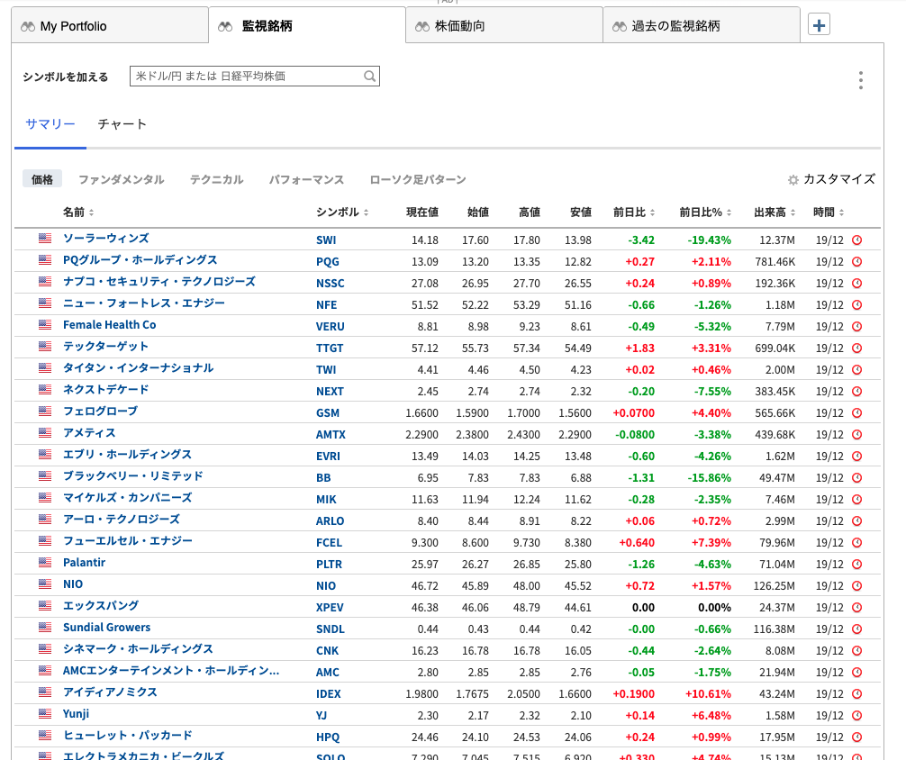
Task: Open フェログローブ stock link
Action: click(x=101, y=411)
